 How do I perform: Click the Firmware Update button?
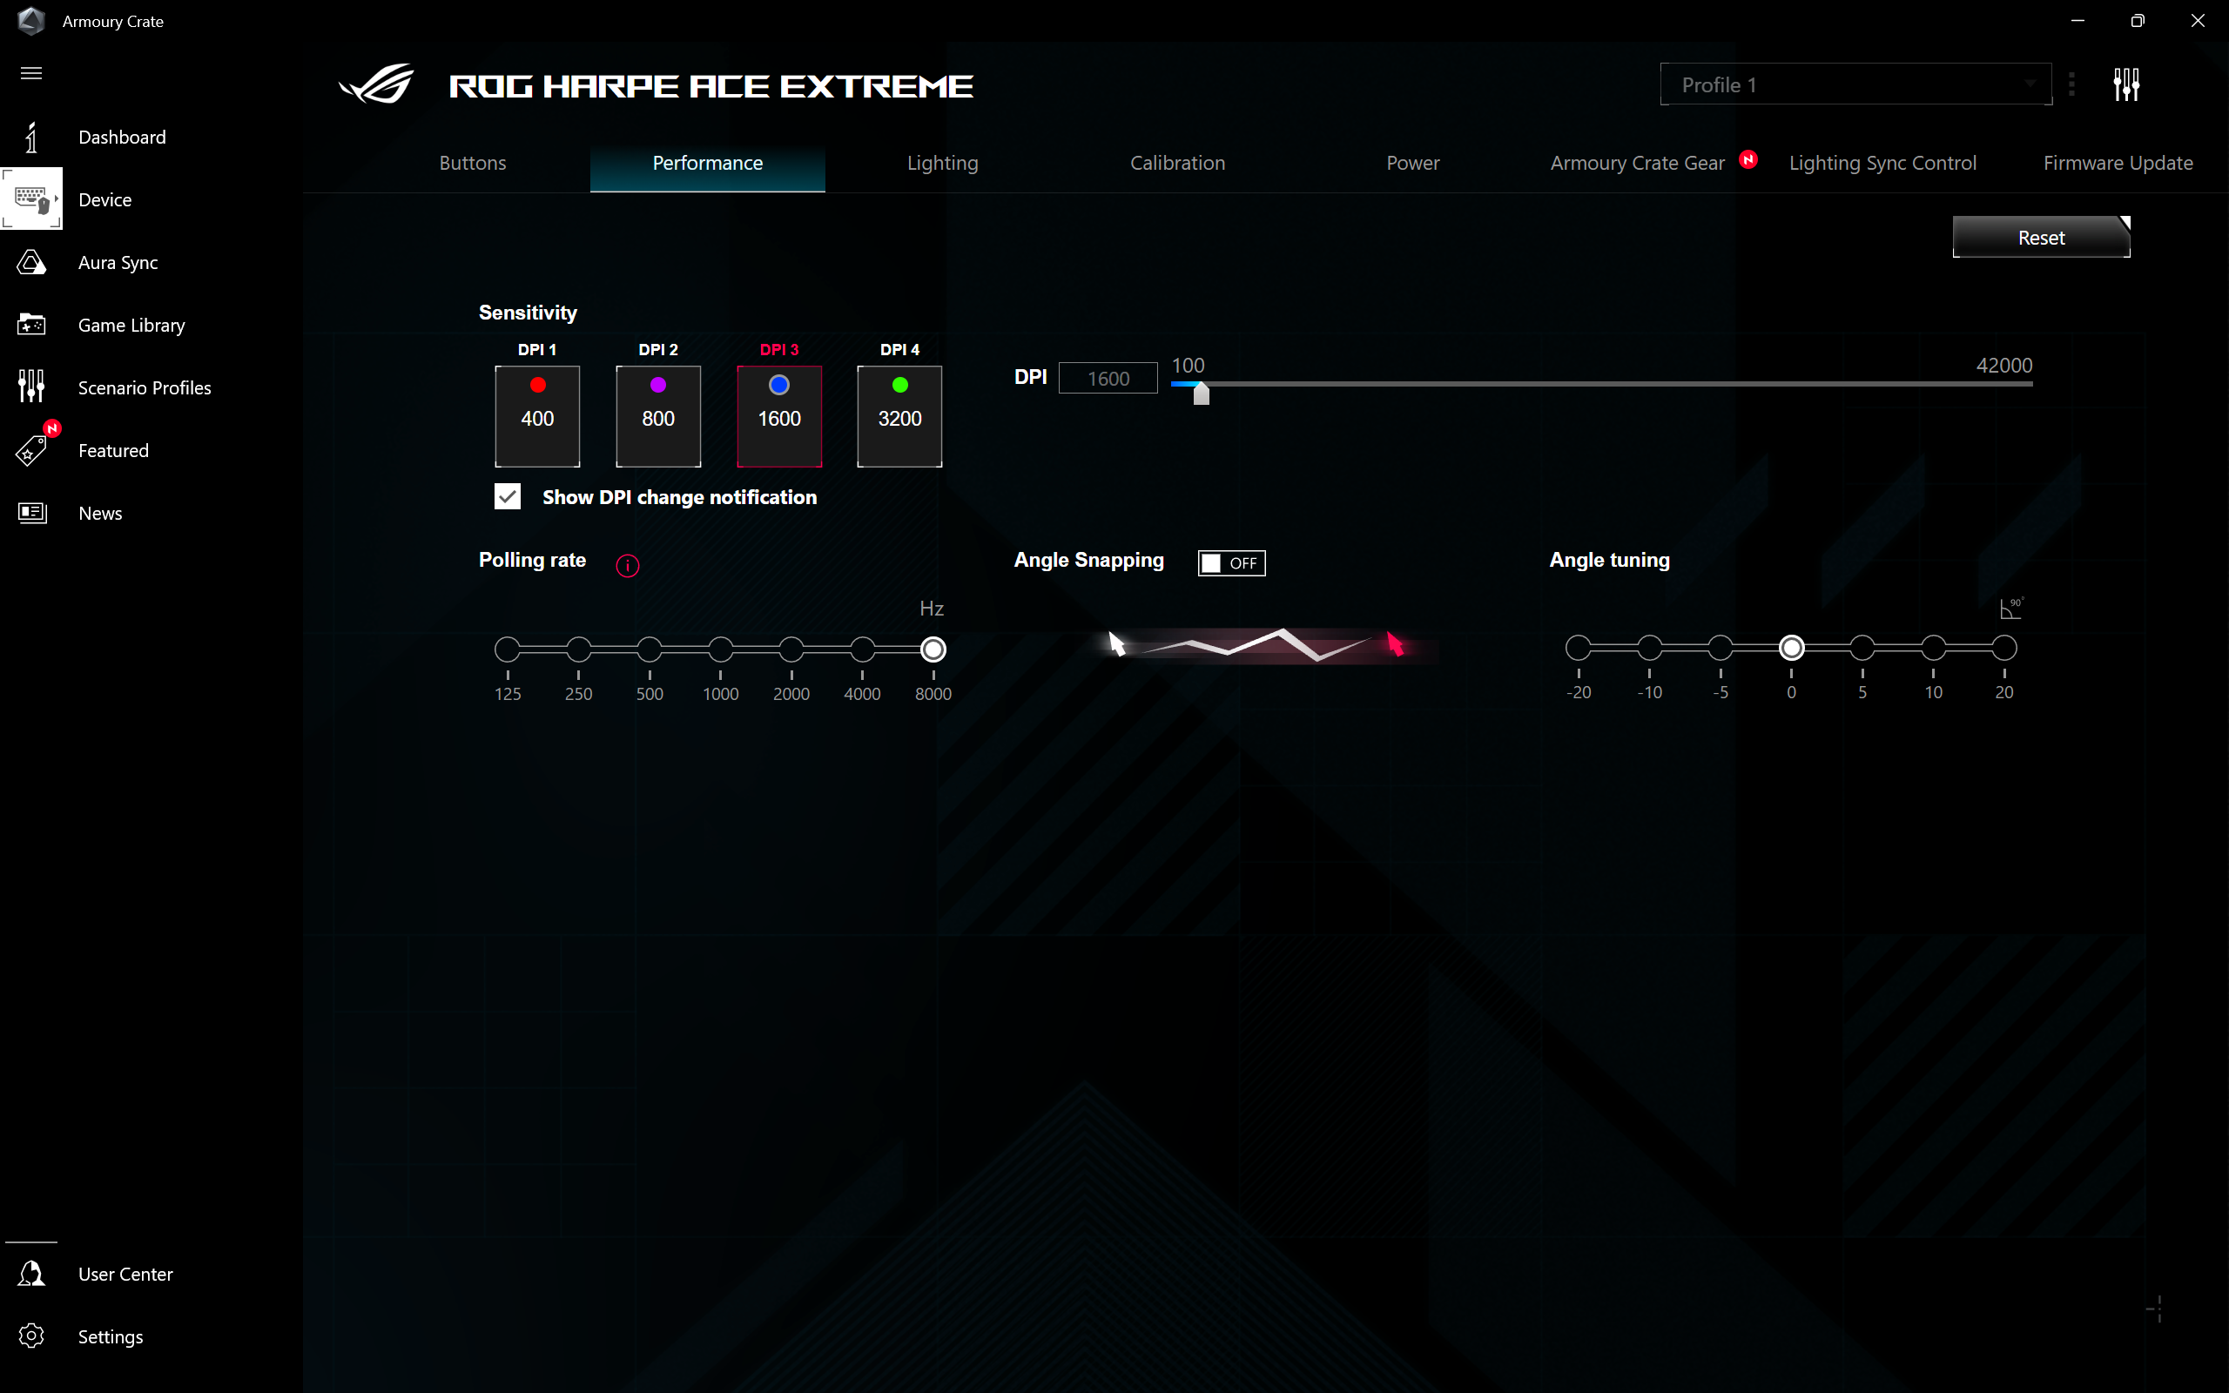(x=2115, y=162)
